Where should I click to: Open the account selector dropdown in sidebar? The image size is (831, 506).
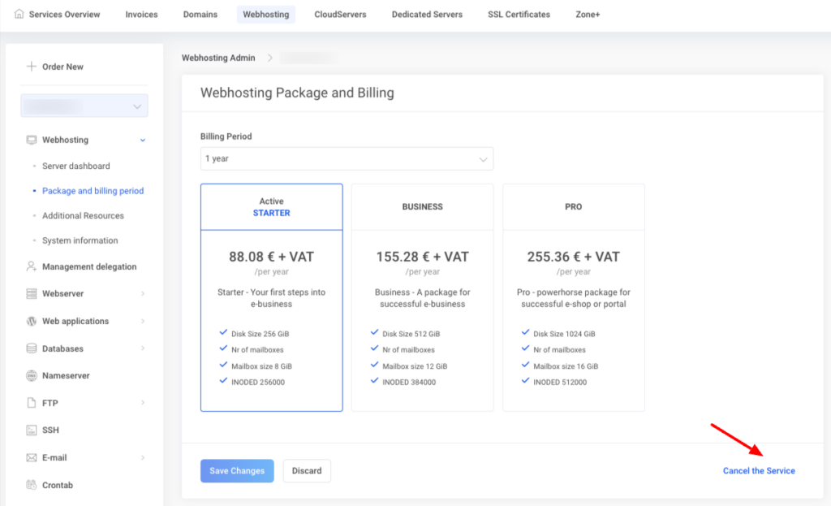point(84,106)
